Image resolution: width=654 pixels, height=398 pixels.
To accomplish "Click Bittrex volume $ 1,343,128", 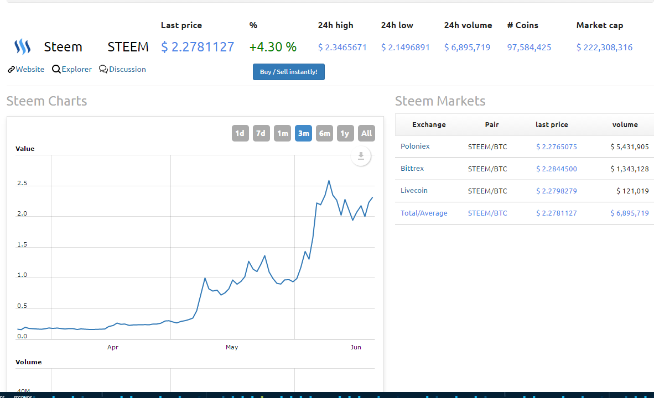I will pyautogui.click(x=630, y=169).
